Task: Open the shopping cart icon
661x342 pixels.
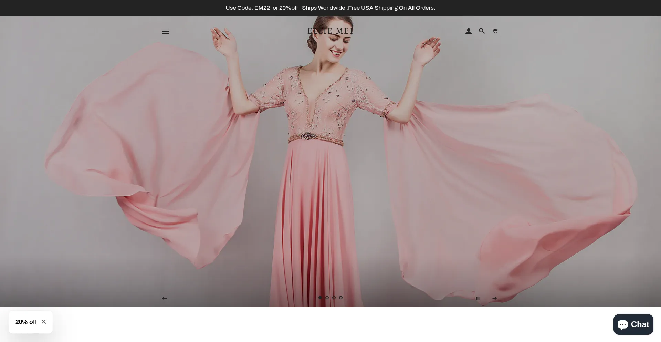Action: pos(495,31)
